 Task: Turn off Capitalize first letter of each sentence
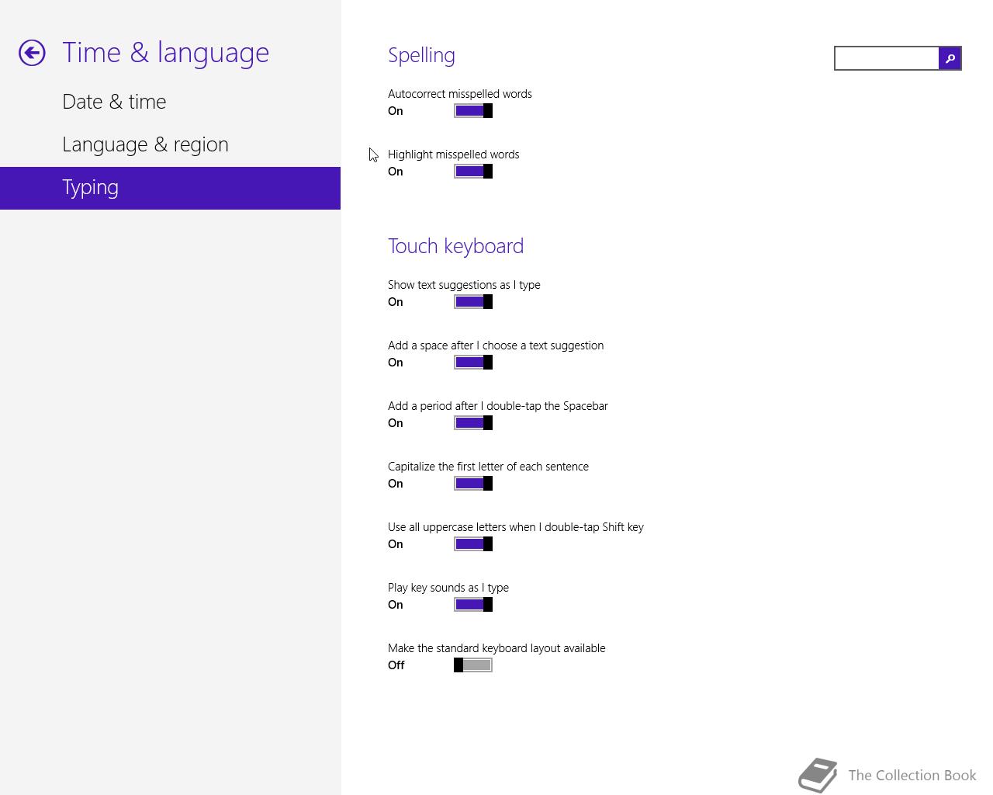click(x=473, y=484)
